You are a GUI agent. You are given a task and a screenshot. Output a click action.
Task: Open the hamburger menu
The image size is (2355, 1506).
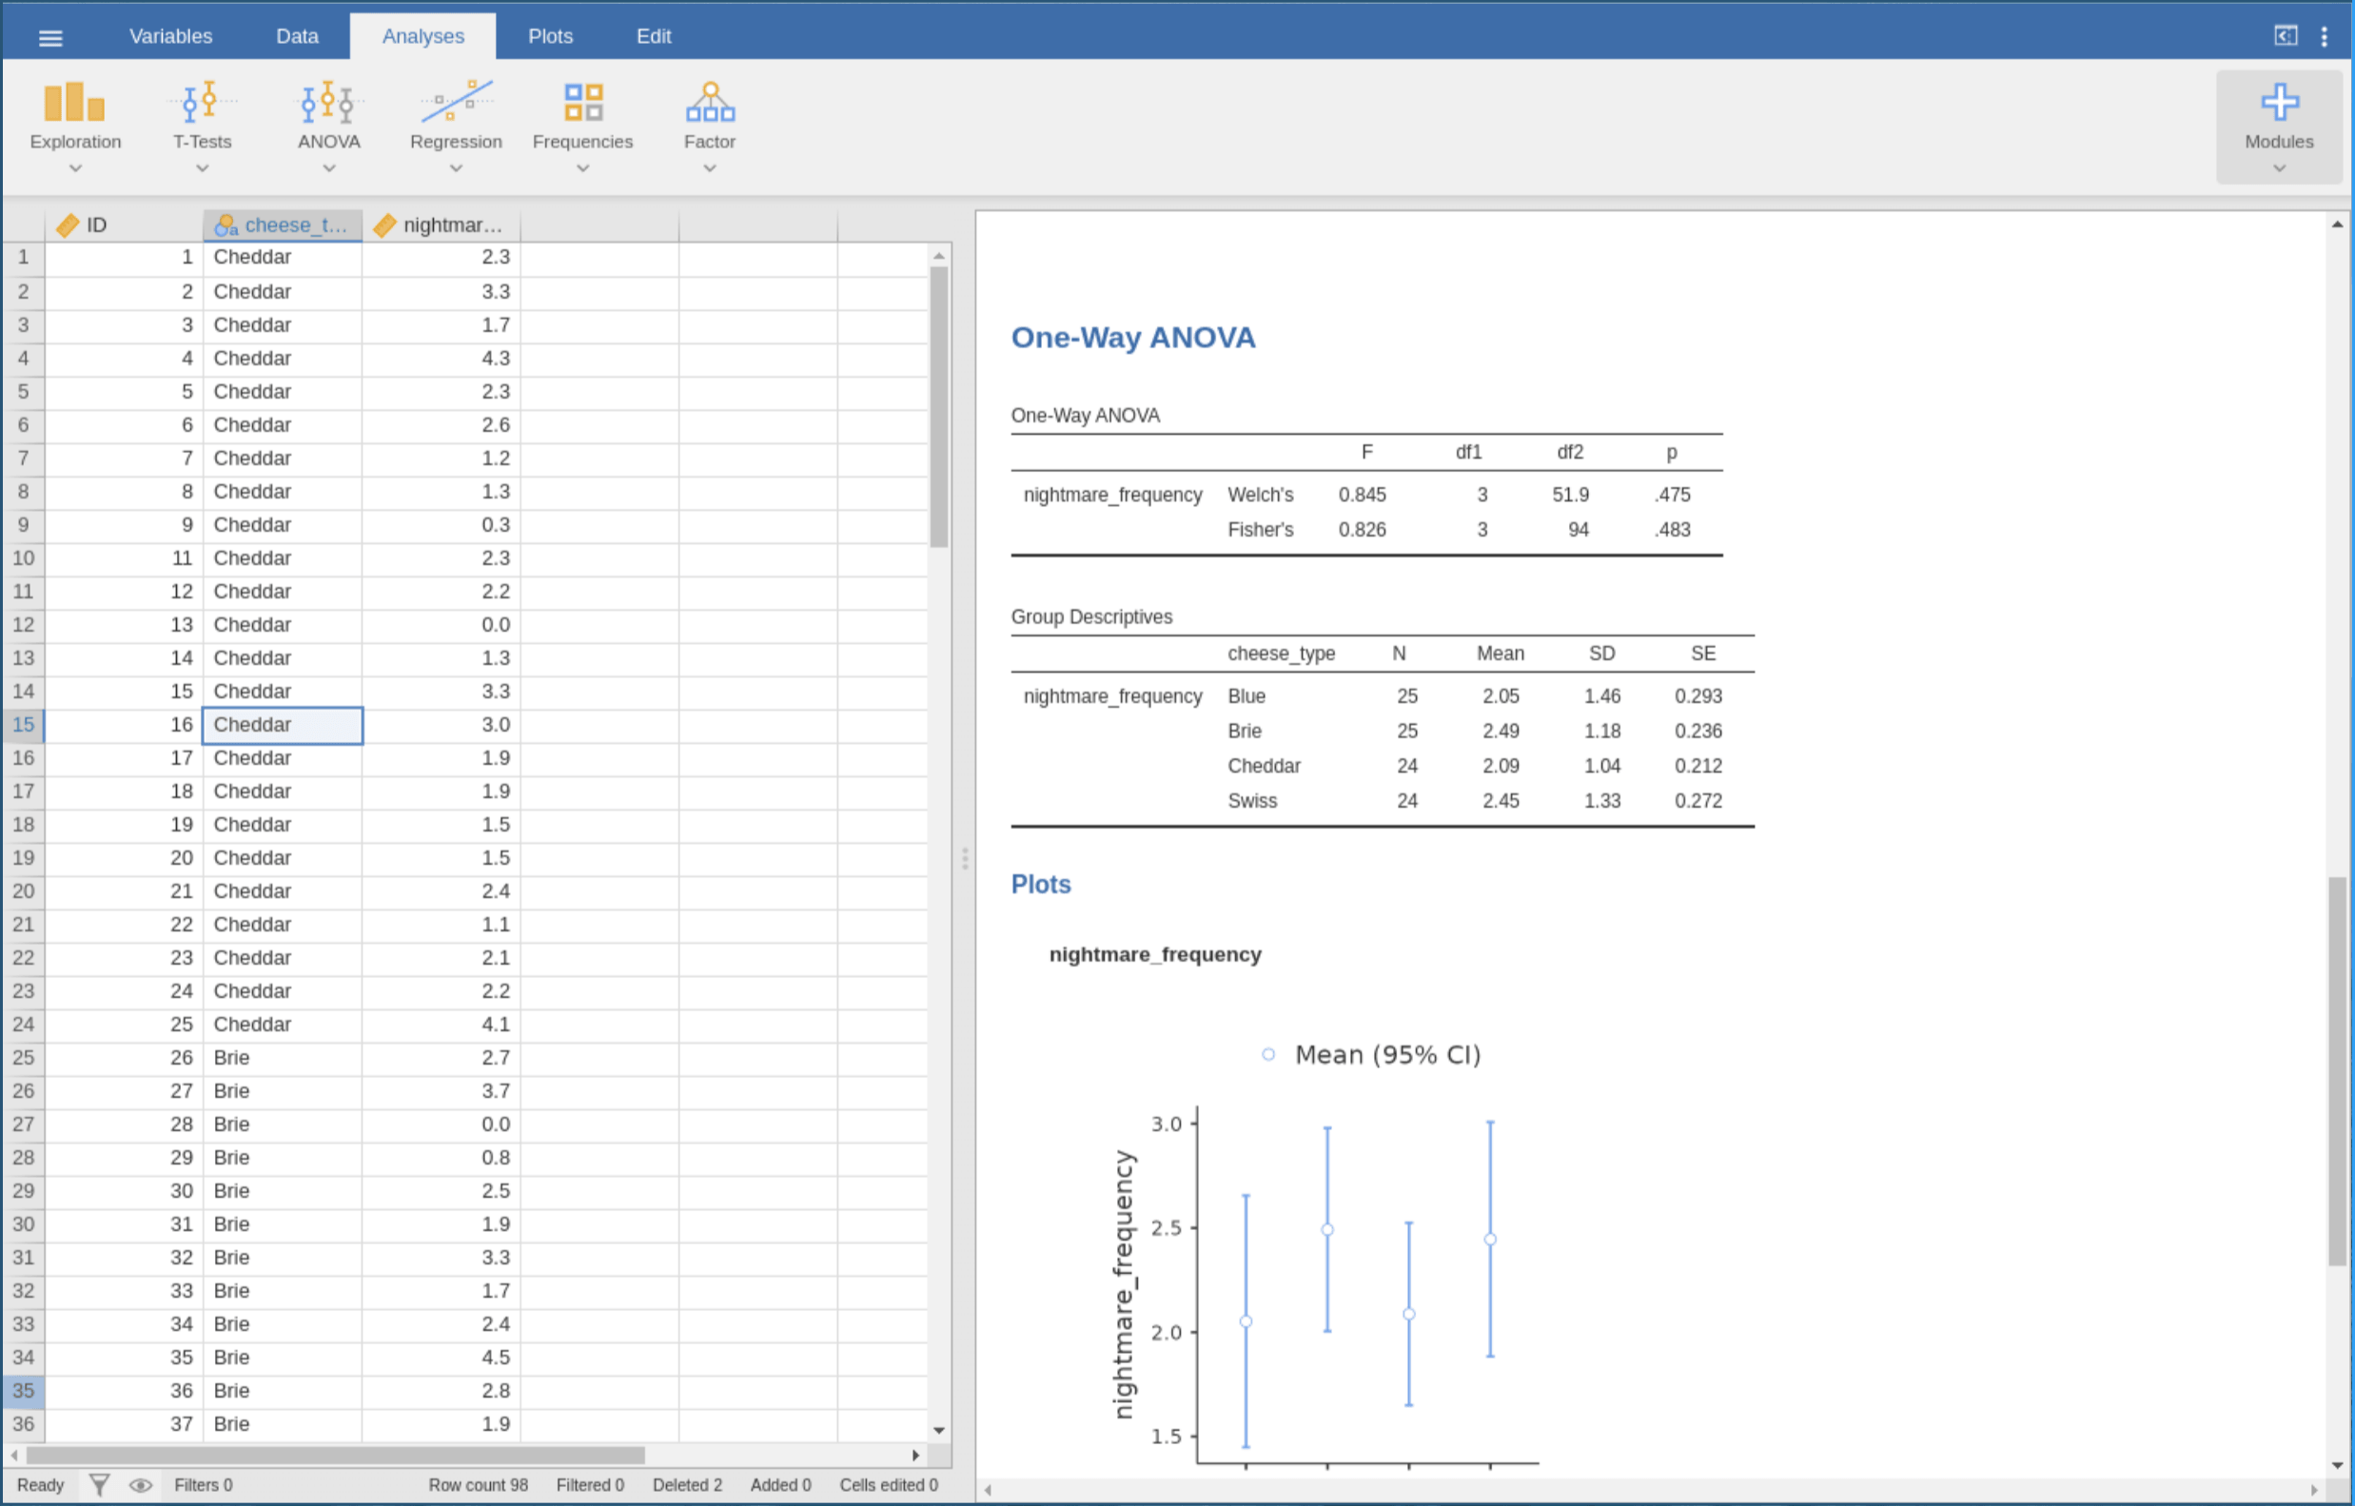(x=49, y=36)
